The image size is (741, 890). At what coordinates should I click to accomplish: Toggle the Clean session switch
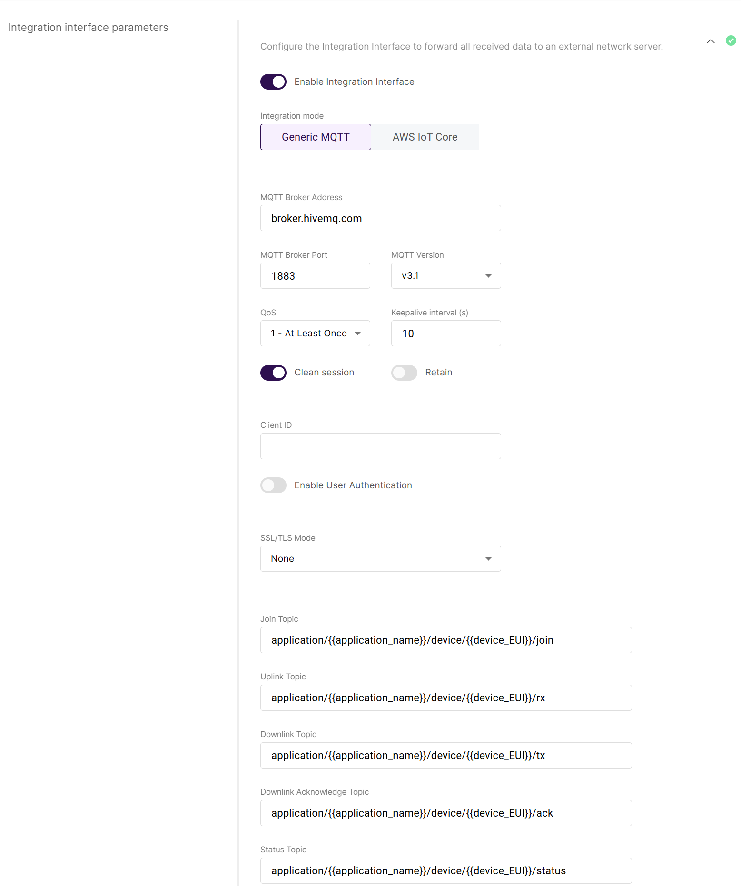[x=273, y=373]
